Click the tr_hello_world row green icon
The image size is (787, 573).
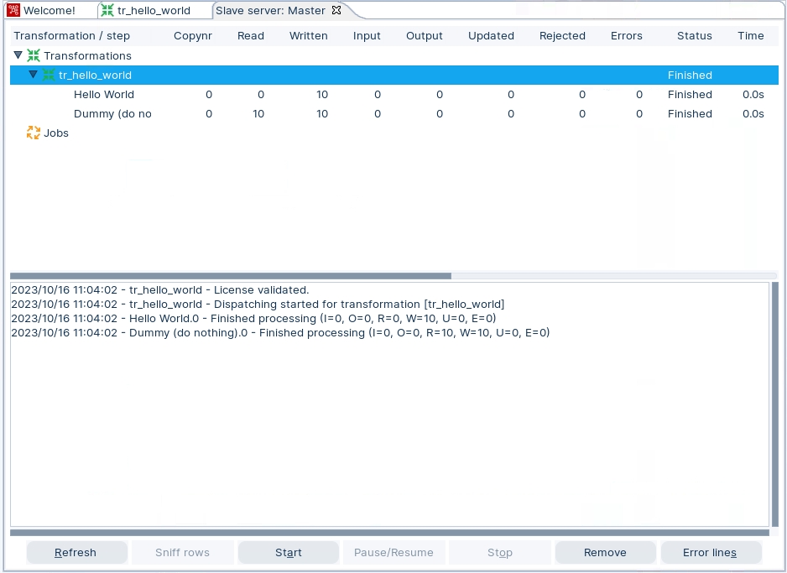click(49, 76)
